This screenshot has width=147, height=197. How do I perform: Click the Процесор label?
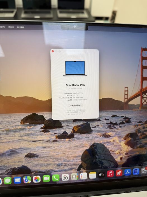click(68, 93)
